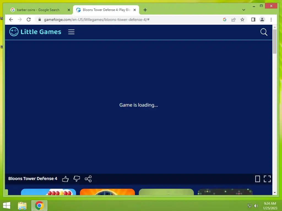This screenshot has width=282, height=211.
Task: Click the 'Game is loading...' text
Action: (139, 105)
